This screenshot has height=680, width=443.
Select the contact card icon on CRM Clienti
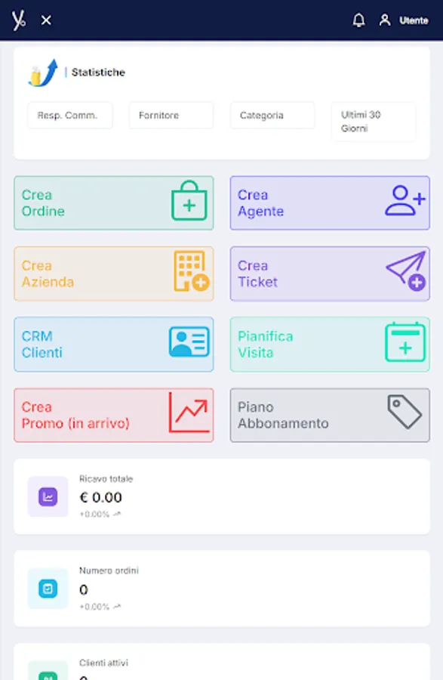(x=189, y=343)
